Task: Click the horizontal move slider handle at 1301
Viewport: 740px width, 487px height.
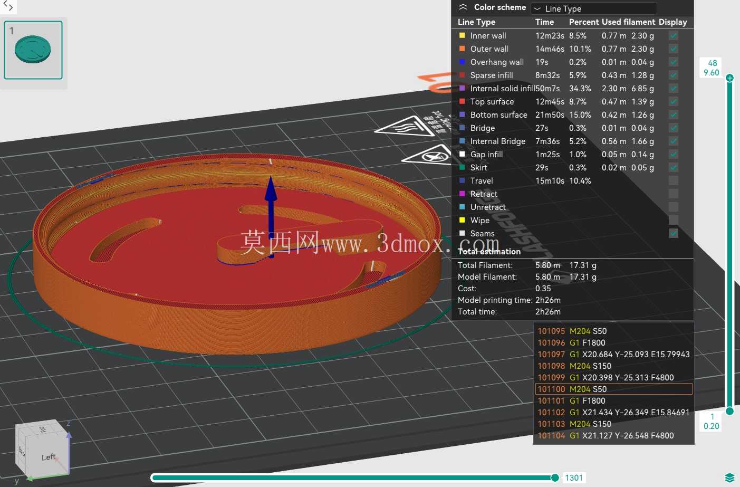Action: [555, 478]
